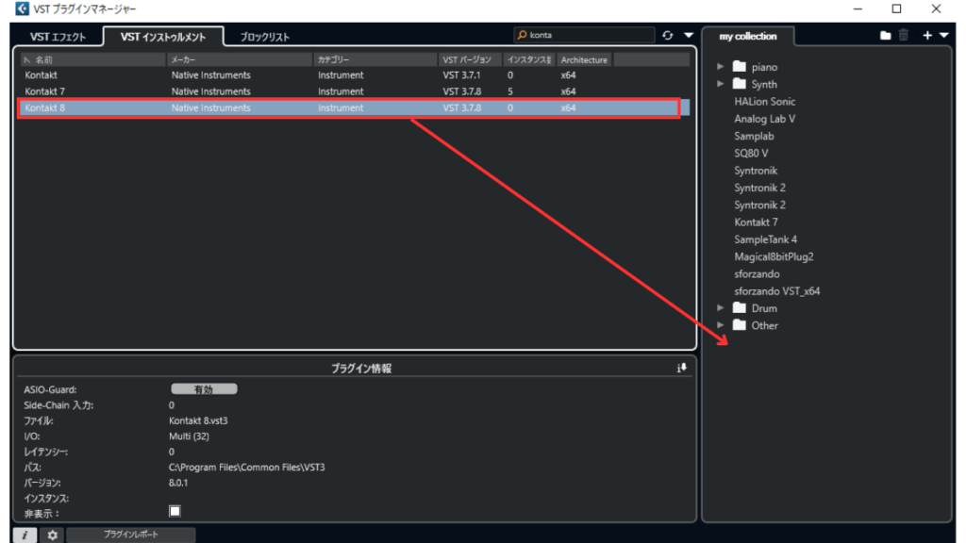This screenshot has height=543, width=966.
Task: Click the プラグインレポート button
Action: [x=130, y=535]
